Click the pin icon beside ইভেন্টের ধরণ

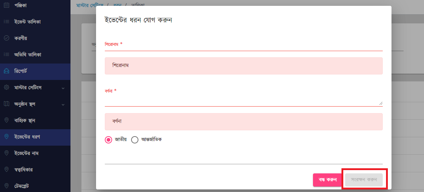tap(7, 137)
